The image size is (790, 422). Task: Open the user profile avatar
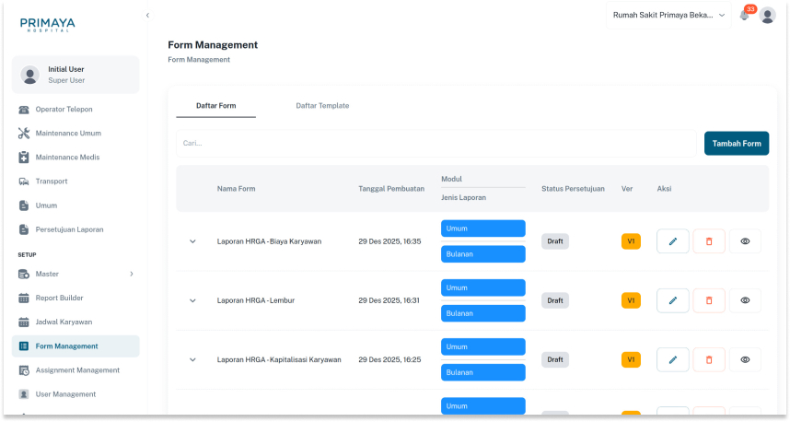[767, 15]
